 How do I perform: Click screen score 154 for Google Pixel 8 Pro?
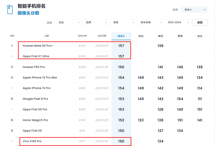coord(180,99)
